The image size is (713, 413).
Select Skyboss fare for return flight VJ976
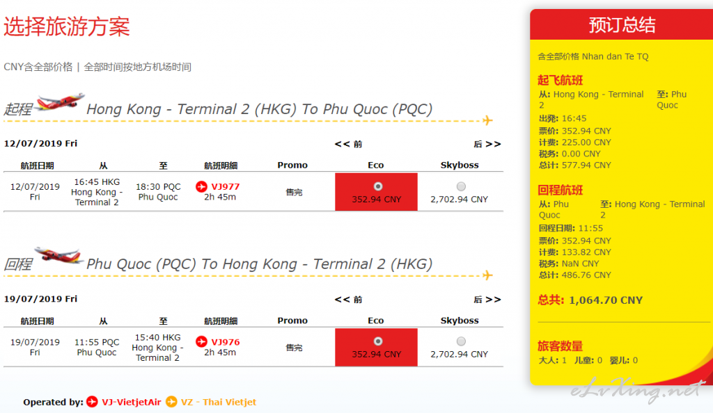(x=461, y=341)
